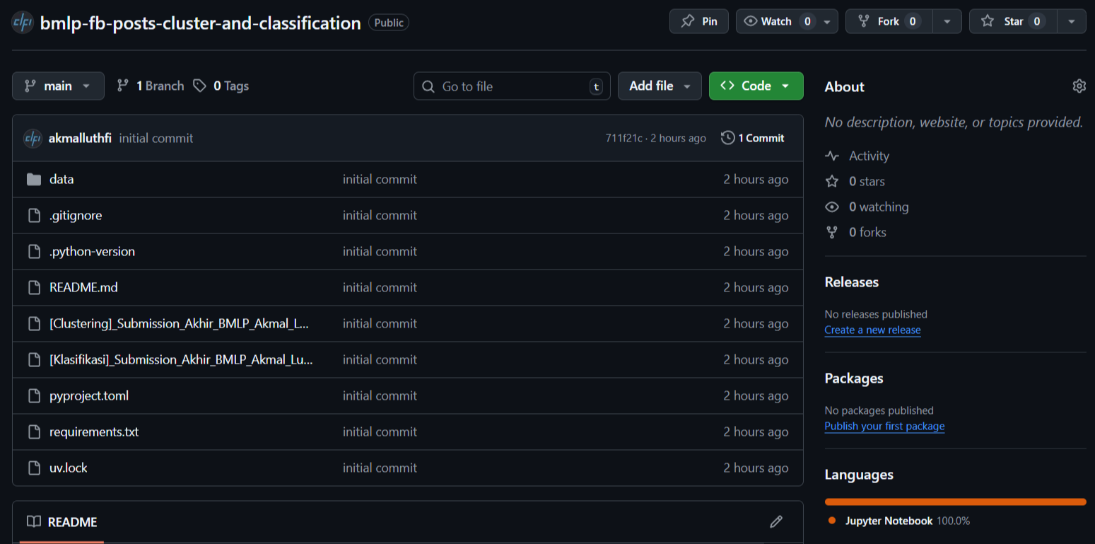Viewport: 1095px width, 544px height.
Task: Click the Activity pulse icon in About
Action: tap(832, 156)
